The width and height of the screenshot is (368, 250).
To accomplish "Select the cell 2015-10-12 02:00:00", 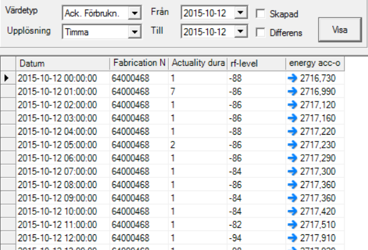I will pos(63,105).
